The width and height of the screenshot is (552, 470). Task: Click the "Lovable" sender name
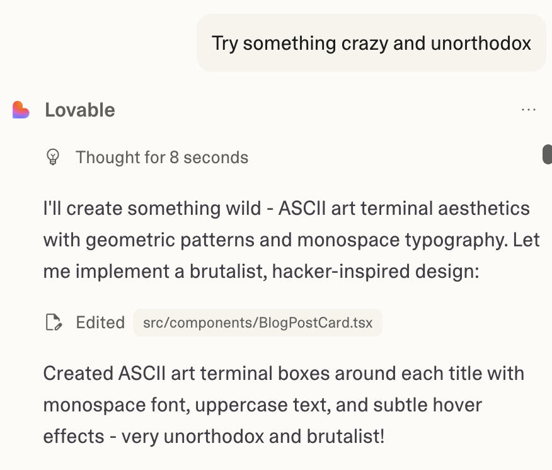tap(80, 110)
